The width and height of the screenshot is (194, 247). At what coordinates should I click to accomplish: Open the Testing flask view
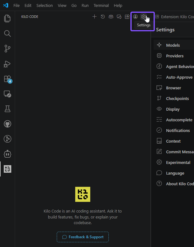click(8, 109)
